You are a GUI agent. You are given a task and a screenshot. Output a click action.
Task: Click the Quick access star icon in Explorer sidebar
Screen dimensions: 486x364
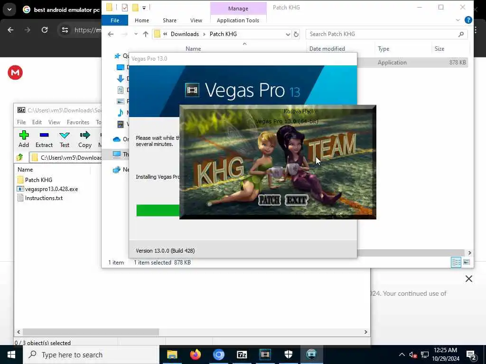click(x=117, y=56)
